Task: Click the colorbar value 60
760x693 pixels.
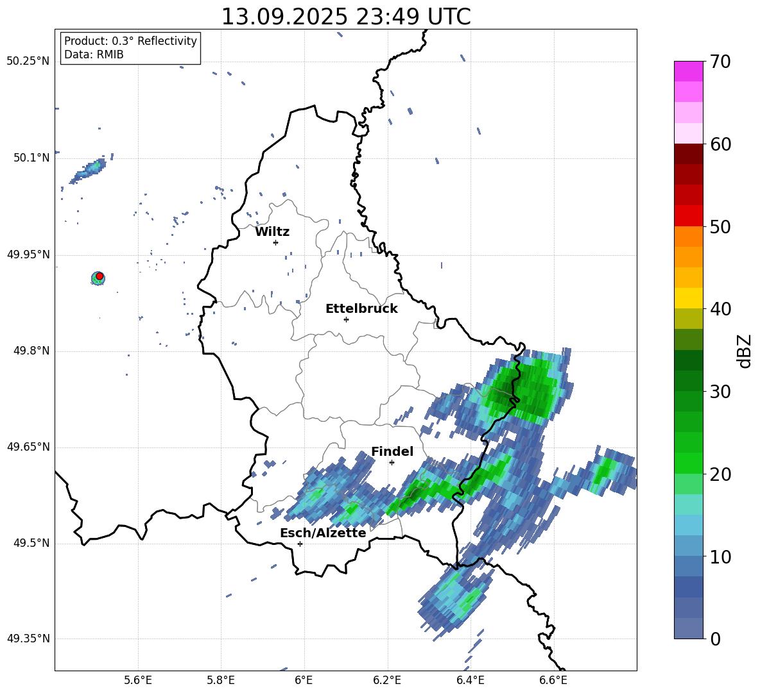Action: pyautogui.click(x=720, y=144)
